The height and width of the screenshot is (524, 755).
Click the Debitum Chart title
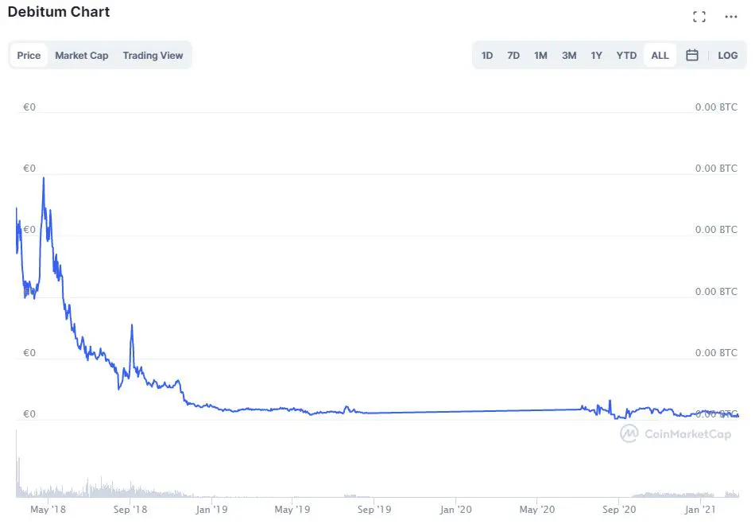click(58, 12)
